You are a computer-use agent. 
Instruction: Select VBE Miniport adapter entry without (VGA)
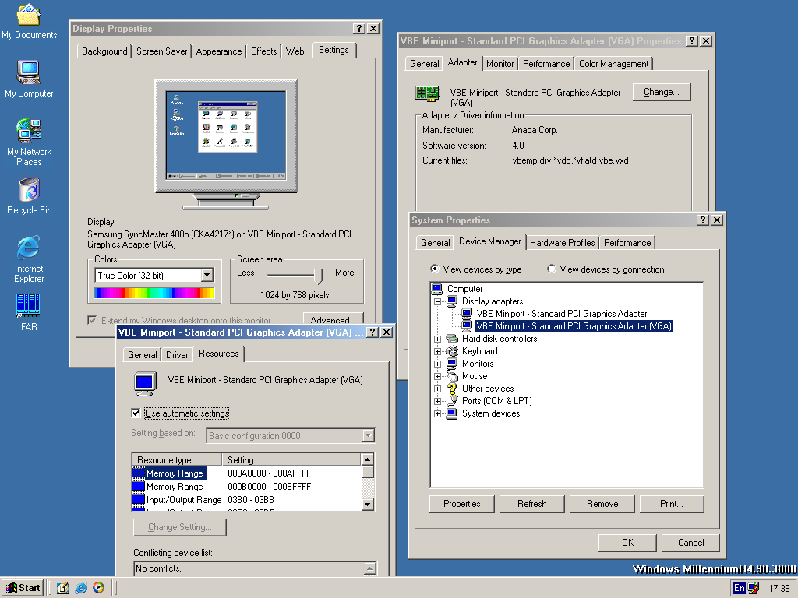click(x=561, y=314)
